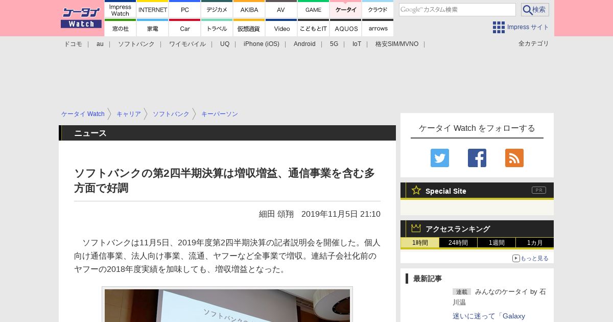This screenshot has width=613, height=322.
Task: Open the Twitter follow icon
Action: point(440,158)
